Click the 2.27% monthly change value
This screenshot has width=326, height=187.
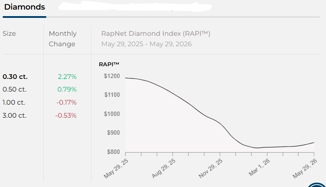pos(67,77)
